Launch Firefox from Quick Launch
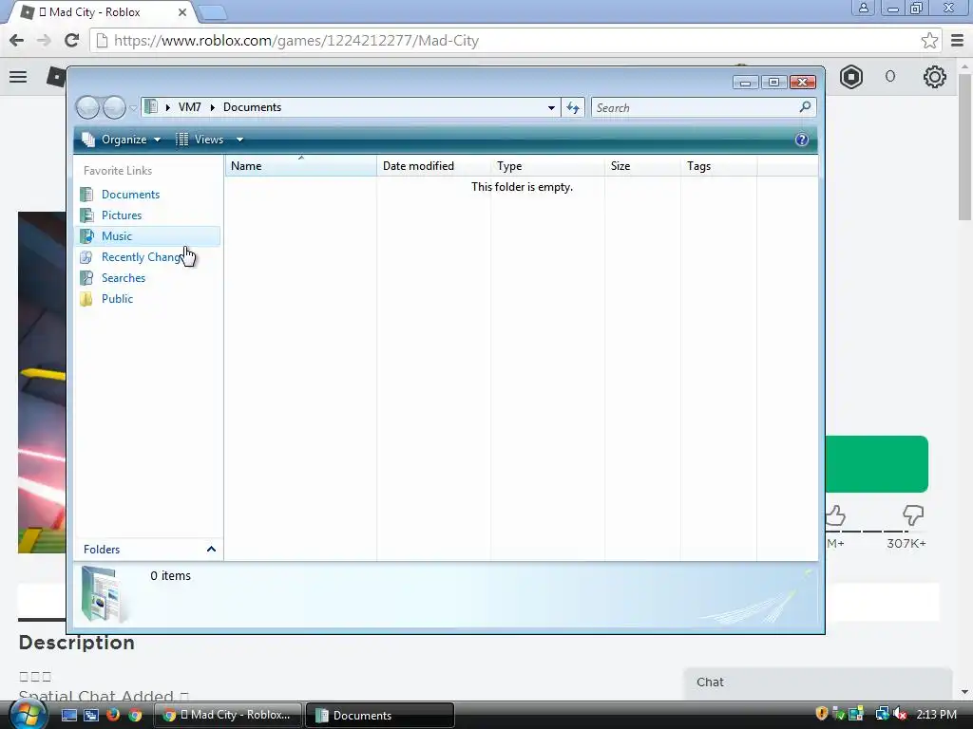This screenshot has width=973, height=729. pyautogui.click(x=113, y=715)
